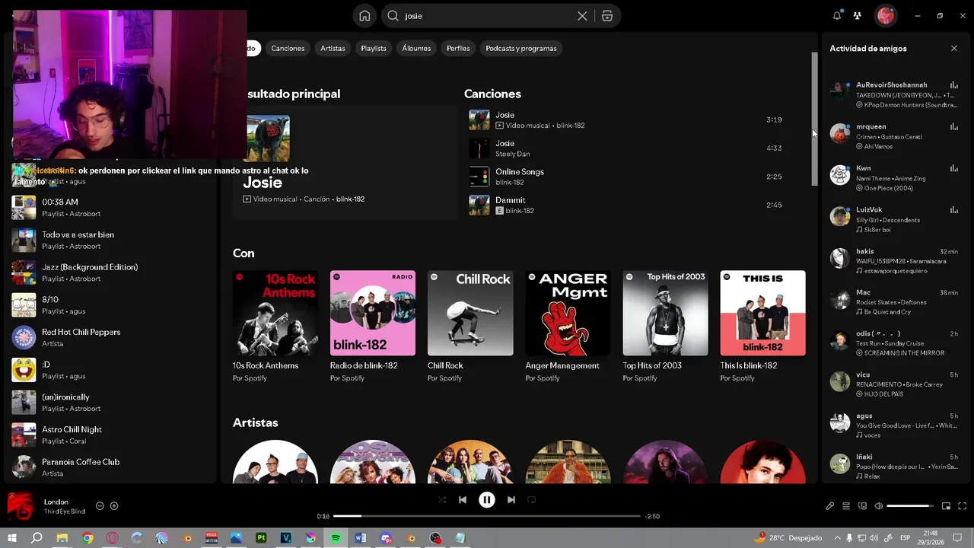The image size is (974, 548).
Task: Enter full screen player mode
Action: pos(963,506)
